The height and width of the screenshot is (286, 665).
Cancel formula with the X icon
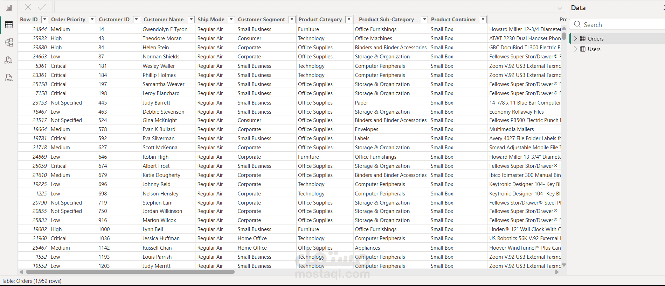(x=28, y=7)
